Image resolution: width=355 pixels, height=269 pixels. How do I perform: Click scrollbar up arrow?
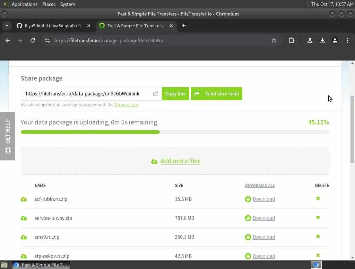pos(352,64)
